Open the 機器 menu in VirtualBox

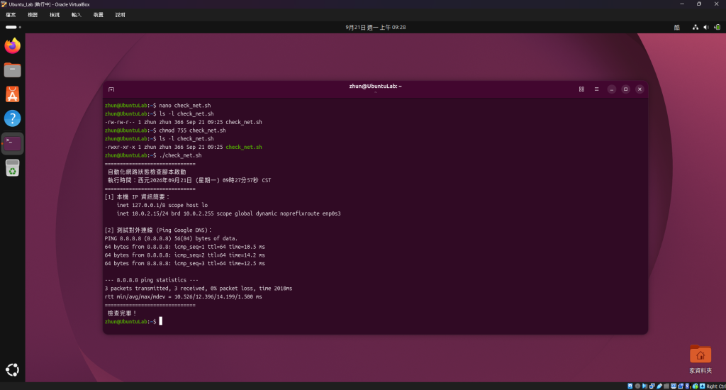click(x=33, y=15)
